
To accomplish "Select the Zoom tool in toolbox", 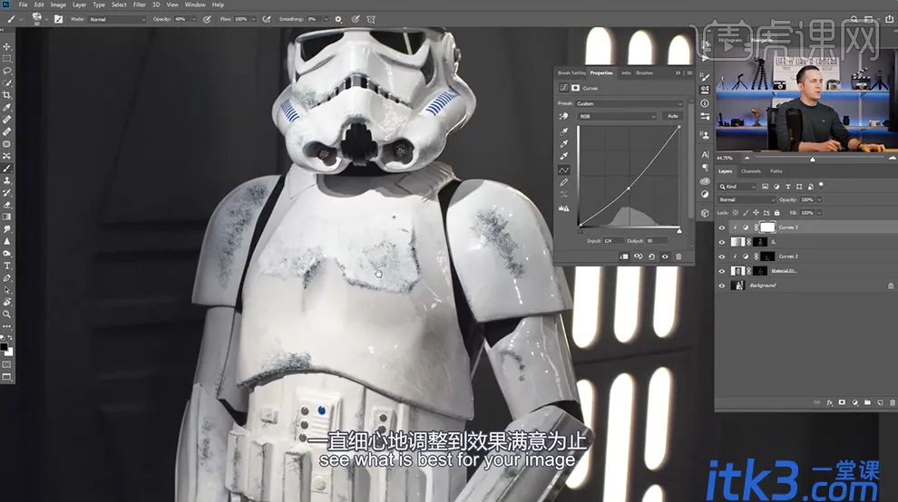I will pyautogui.click(x=7, y=314).
